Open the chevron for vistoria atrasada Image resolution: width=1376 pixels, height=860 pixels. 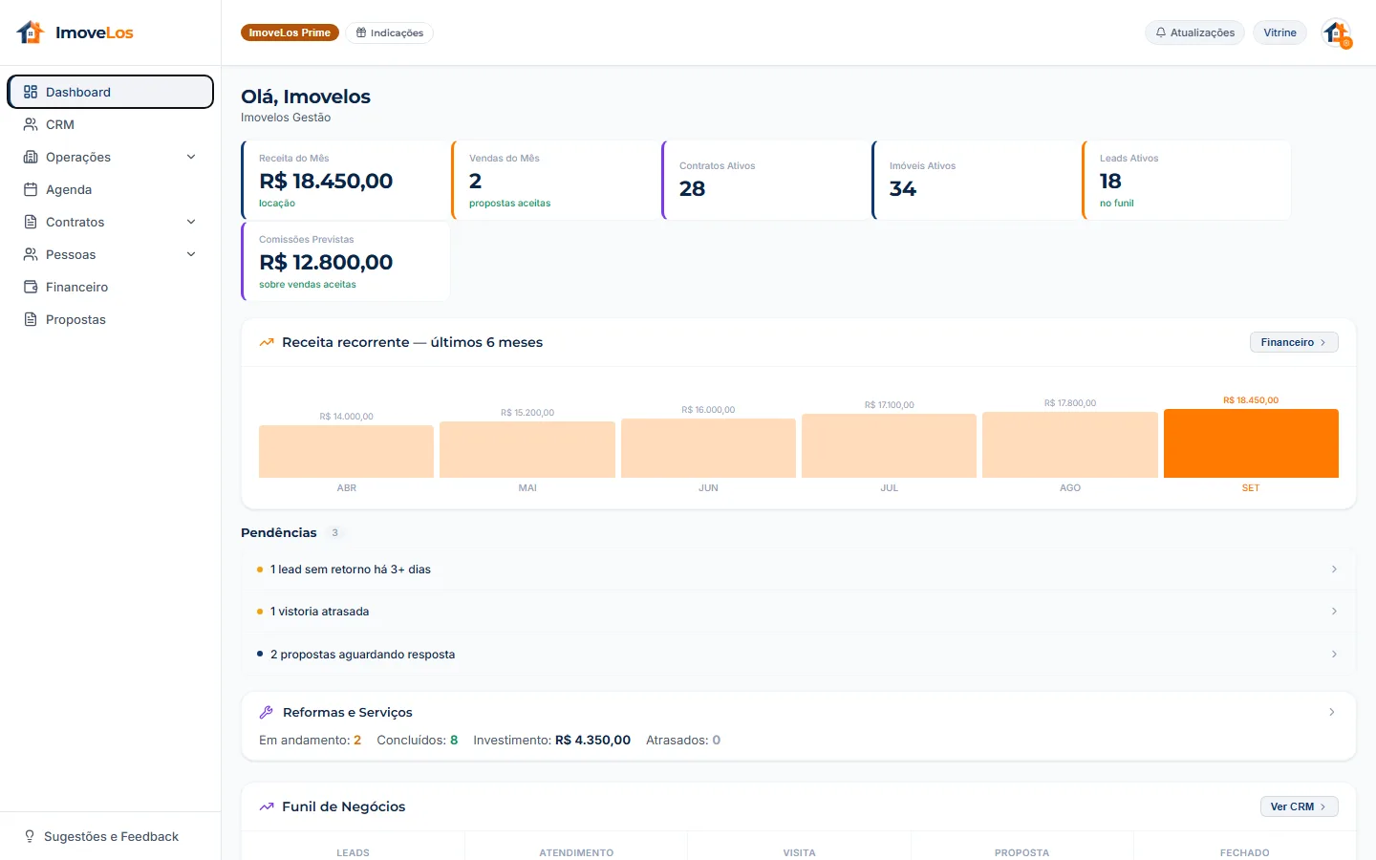(x=1334, y=611)
